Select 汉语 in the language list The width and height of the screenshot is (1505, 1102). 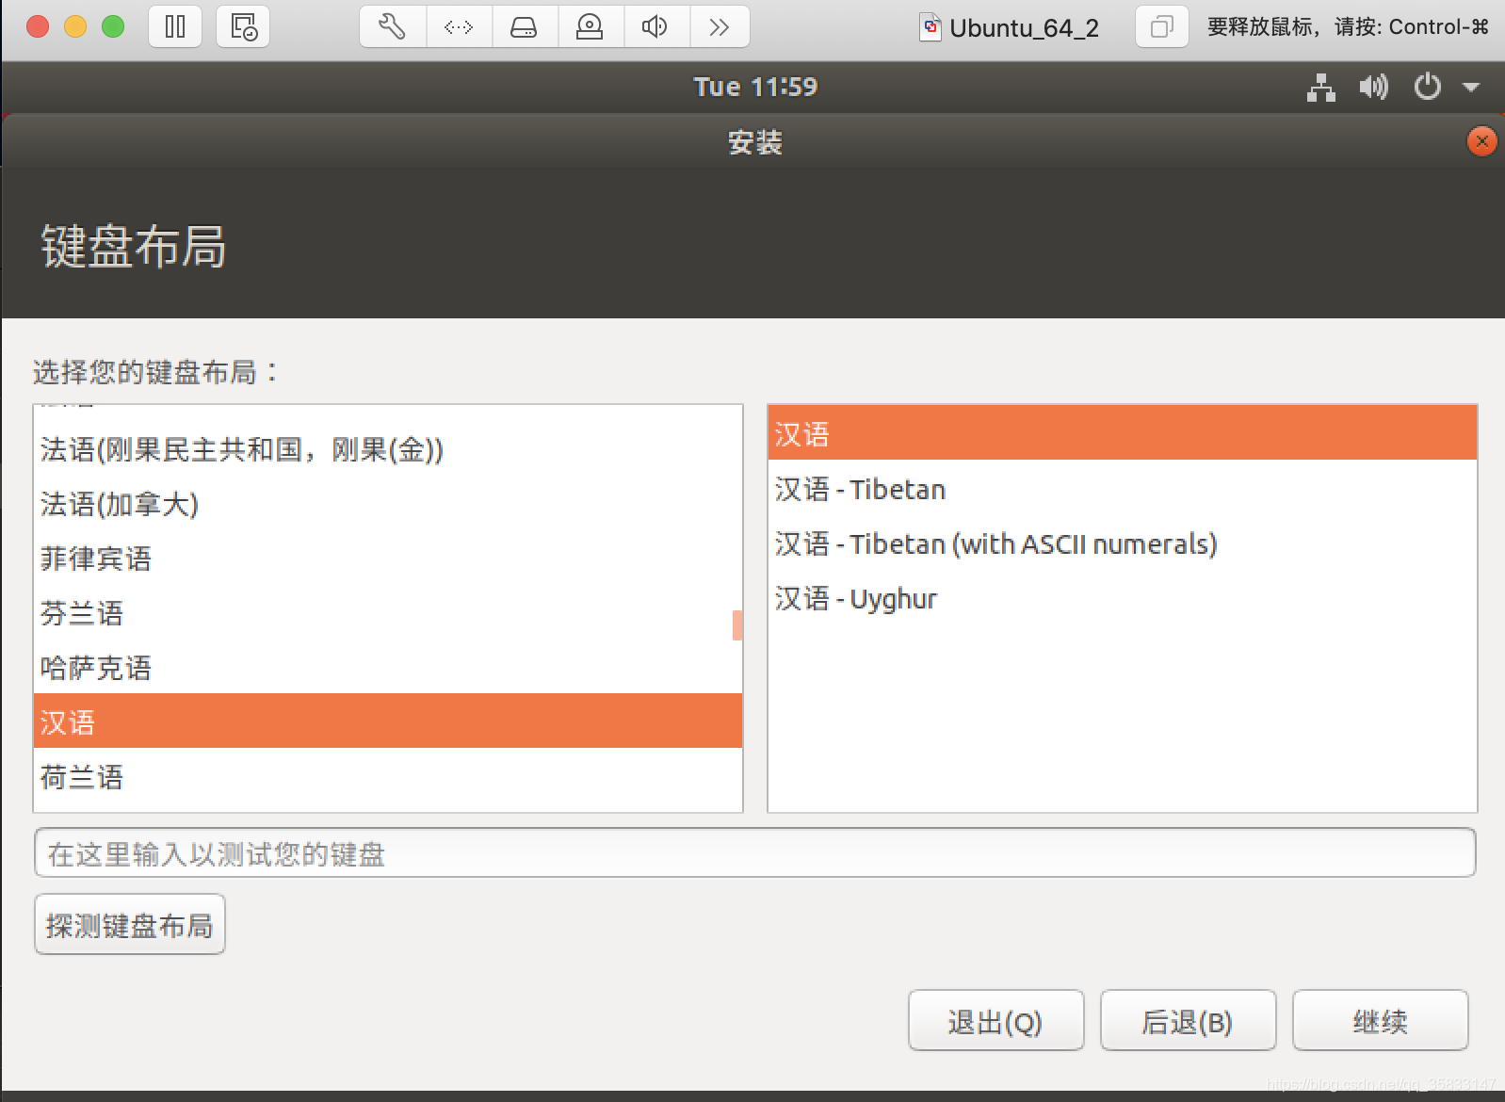click(x=388, y=721)
